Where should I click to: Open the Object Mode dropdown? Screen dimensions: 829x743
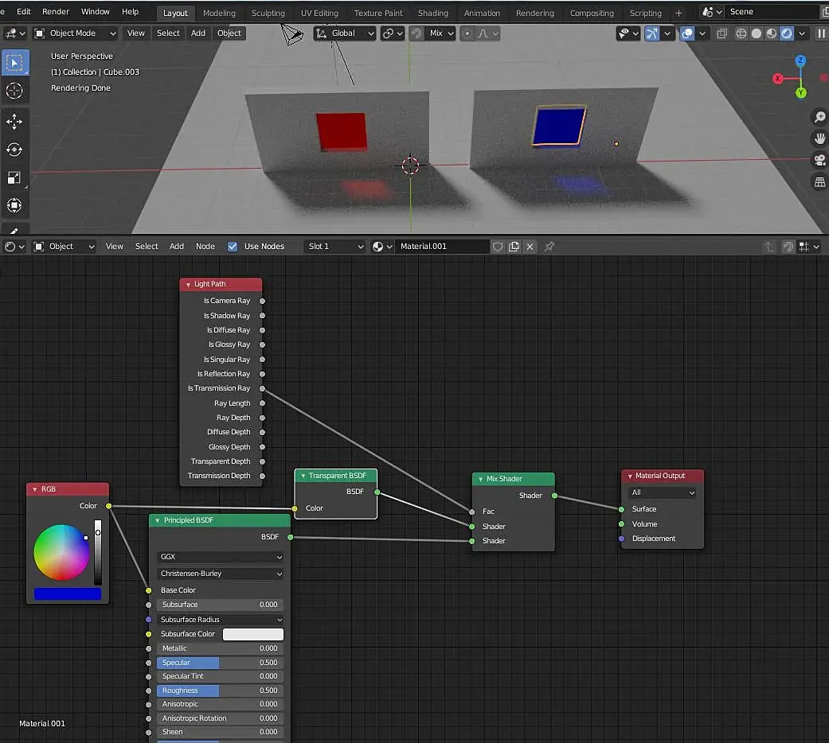[x=75, y=33]
